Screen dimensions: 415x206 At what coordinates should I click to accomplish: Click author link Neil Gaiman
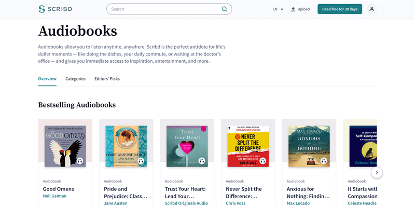[x=55, y=196]
